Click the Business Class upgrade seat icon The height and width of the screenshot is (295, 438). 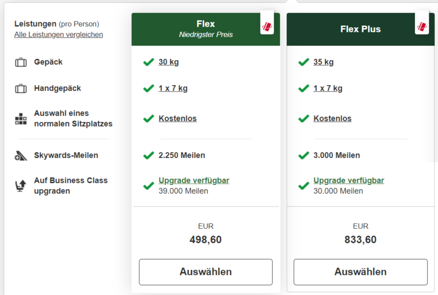click(21, 186)
